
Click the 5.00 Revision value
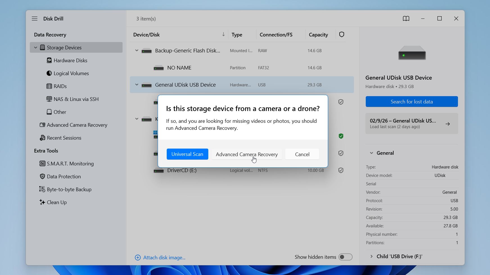pos(454,209)
